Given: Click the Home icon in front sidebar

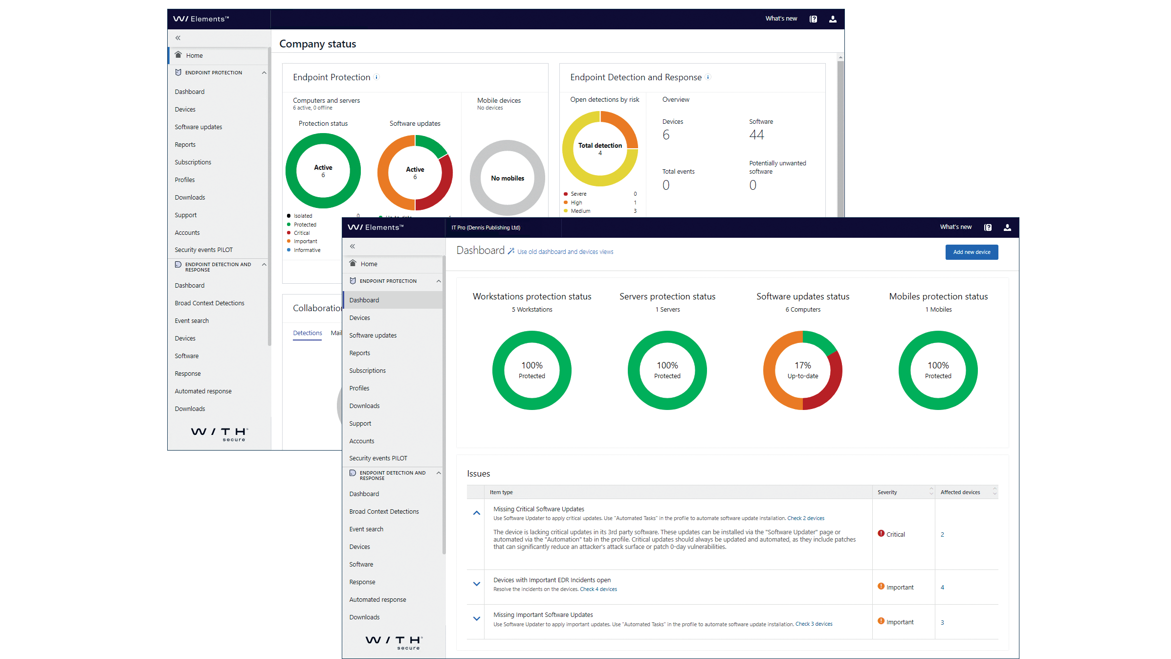Looking at the screenshot, I should [353, 263].
